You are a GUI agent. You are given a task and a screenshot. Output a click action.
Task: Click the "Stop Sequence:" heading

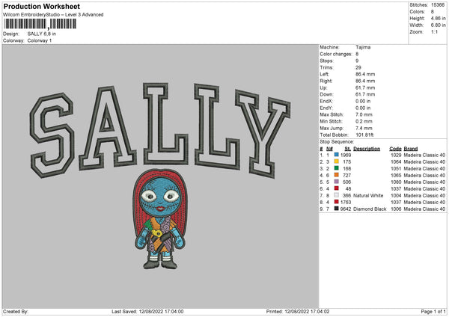coord(337,141)
